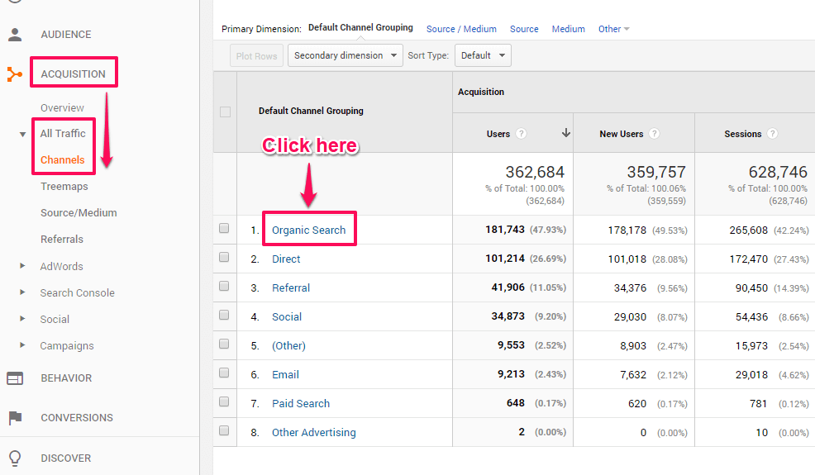Viewport: 815px width, 475px height.
Task: Check the Social row checkbox
Action: pyautogui.click(x=224, y=315)
